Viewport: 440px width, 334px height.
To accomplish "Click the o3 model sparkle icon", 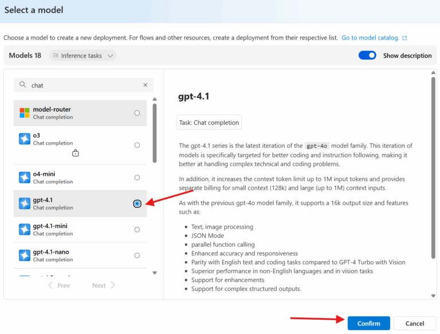I will click(x=25, y=139).
